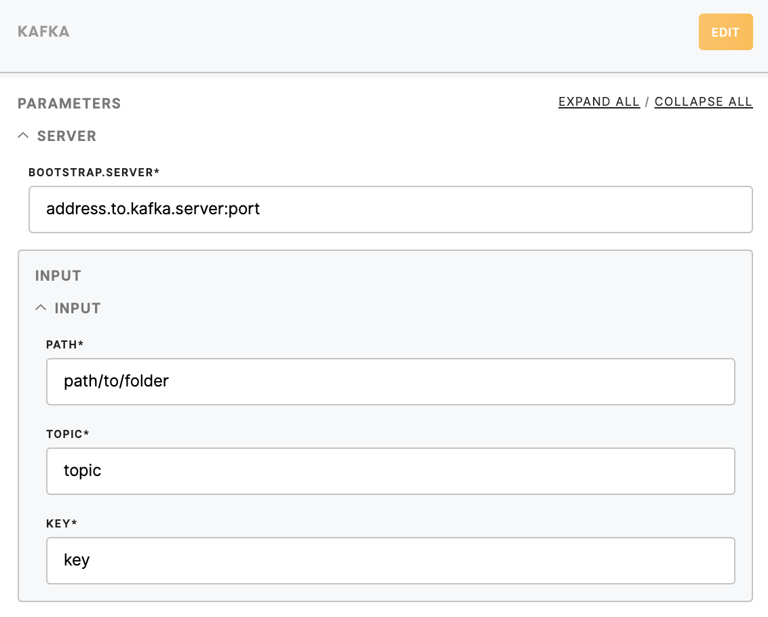Click the KAFKA header title
768x617 pixels.
point(43,31)
